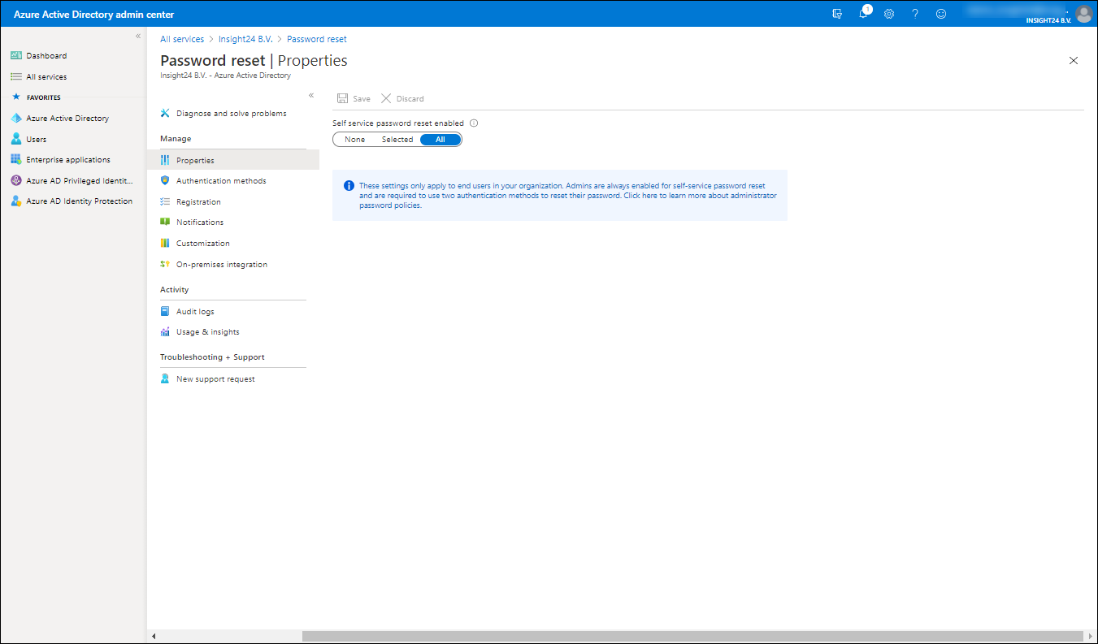Collapse the Password reset menu pane
Screen dimensions: 1098x644
pyautogui.click(x=311, y=95)
